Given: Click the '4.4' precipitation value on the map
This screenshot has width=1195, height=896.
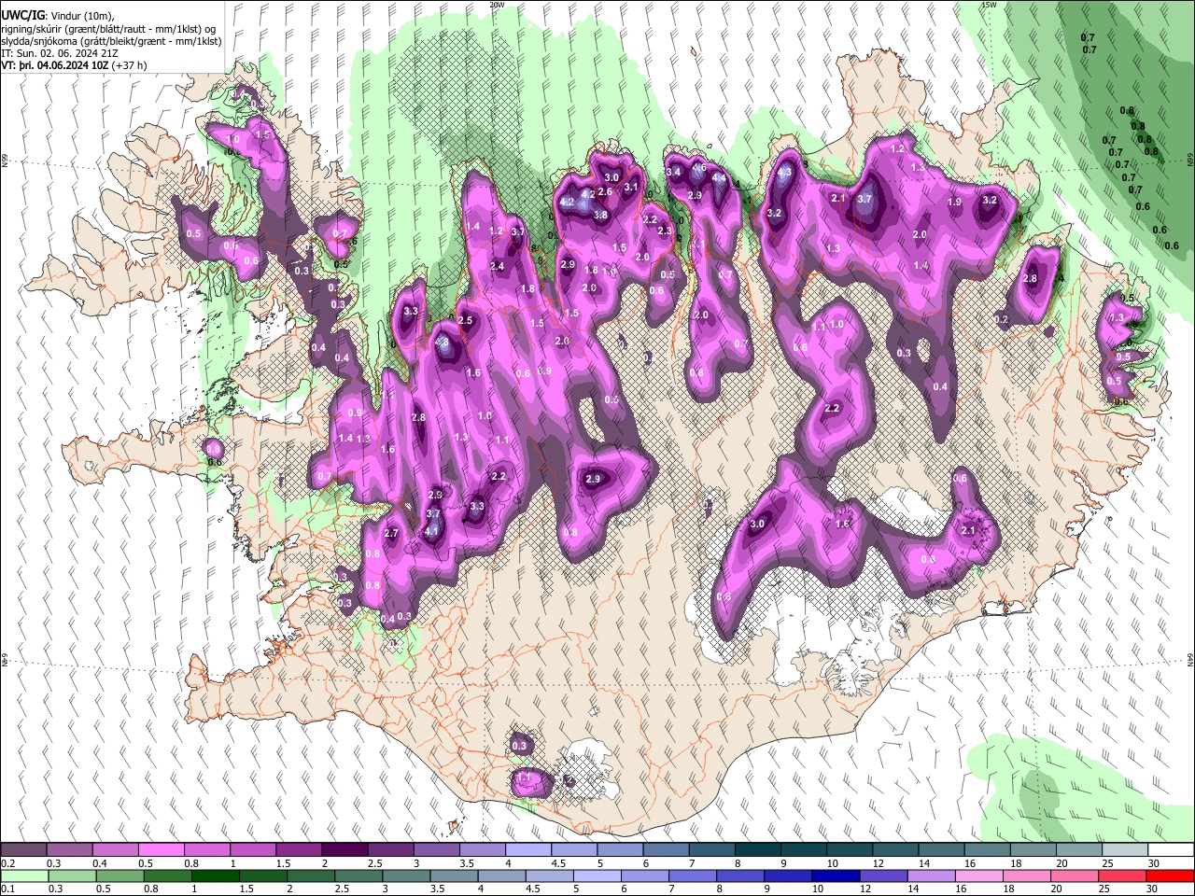Looking at the screenshot, I should click(719, 177).
